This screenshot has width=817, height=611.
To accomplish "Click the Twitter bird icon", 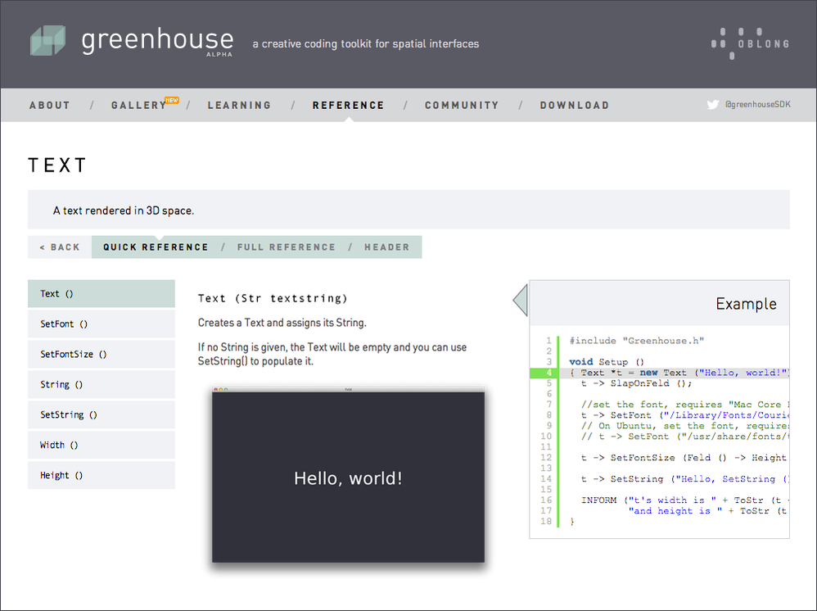I will tap(713, 105).
